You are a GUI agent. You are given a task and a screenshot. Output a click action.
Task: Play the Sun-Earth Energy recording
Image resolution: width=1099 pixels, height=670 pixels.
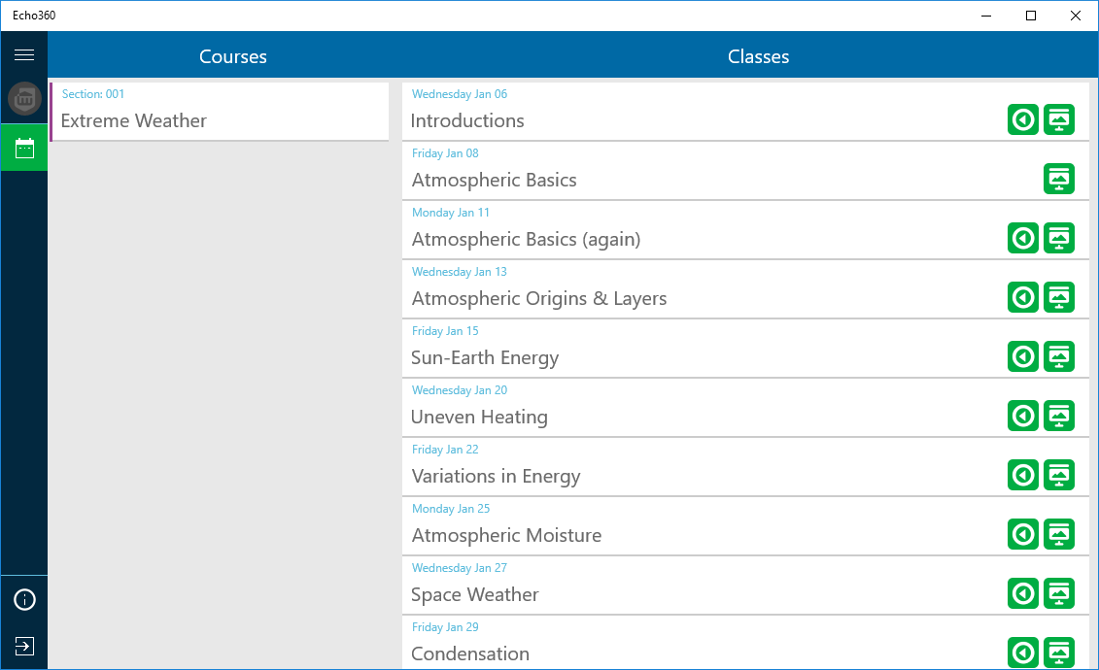[1023, 356]
